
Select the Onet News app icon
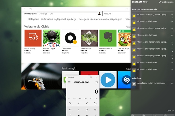[x=70, y=38]
